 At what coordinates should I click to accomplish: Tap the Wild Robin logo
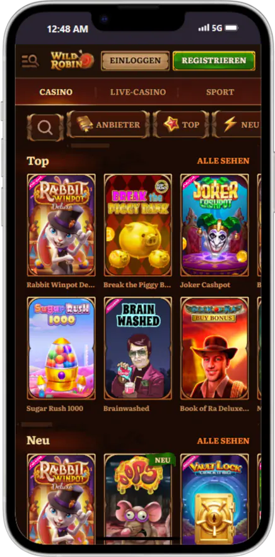pyautogui.click(x=72, y=61)
